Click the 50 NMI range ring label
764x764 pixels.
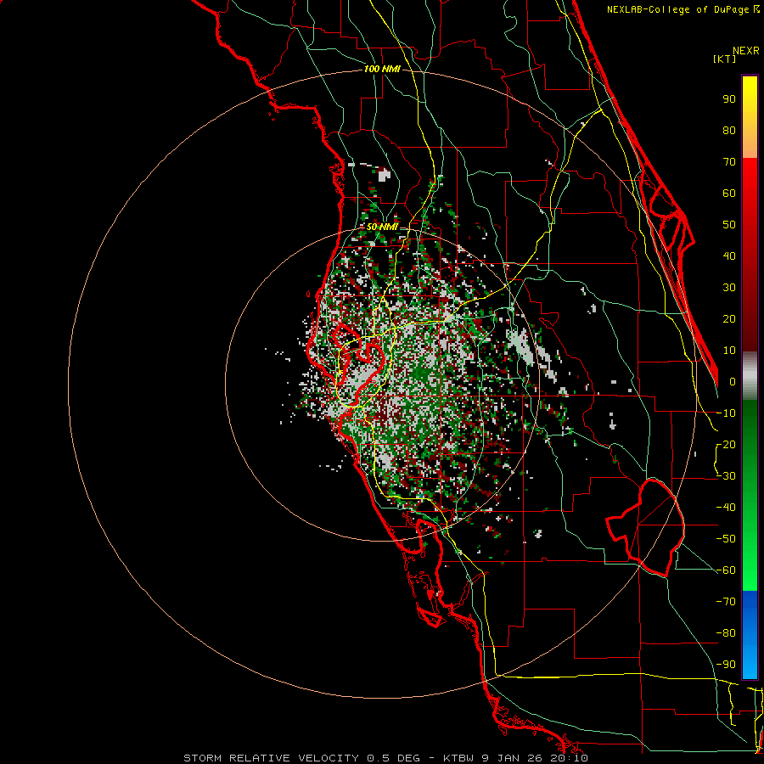tap(382, 227)
